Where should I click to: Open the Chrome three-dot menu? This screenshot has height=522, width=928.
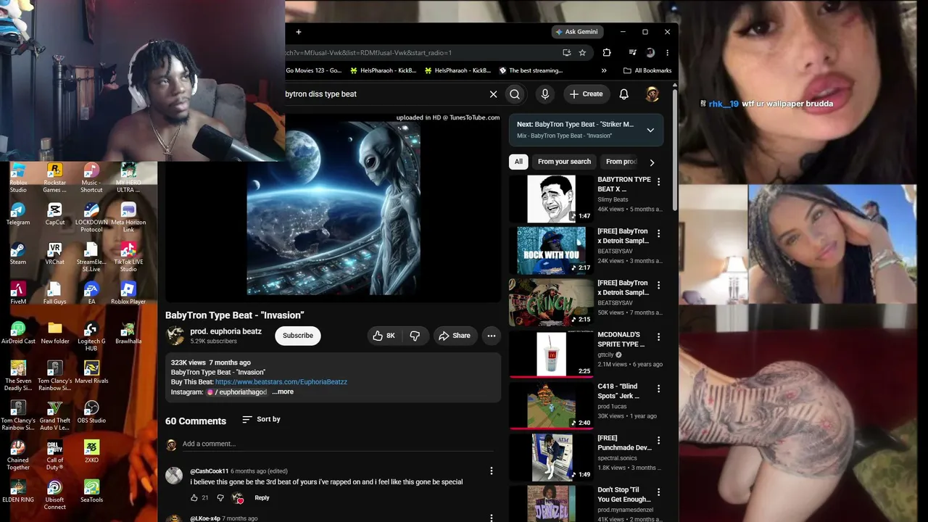667,53
